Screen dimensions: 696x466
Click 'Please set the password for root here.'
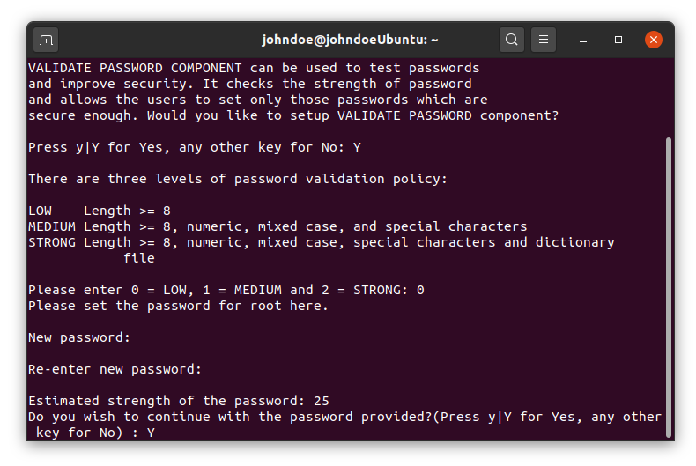pyautogui.click(x=178, y=306)
